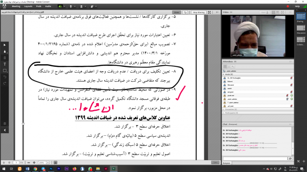The height and width of the screenshot is (172, 307).
Task: Open the webcam options dropdown arrow
Action: [85, 7]
